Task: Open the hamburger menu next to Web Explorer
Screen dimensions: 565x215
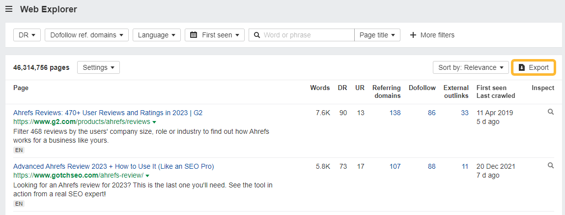Action: coord(9,9)
